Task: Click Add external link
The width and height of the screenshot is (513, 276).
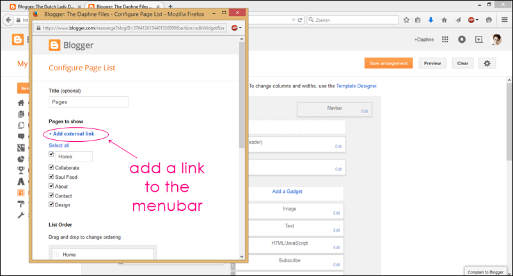Action: point(72,134)
